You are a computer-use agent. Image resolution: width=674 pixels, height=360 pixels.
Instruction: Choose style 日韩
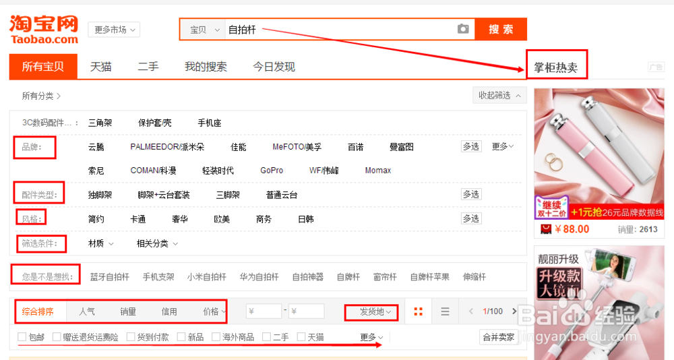[305, 219]
